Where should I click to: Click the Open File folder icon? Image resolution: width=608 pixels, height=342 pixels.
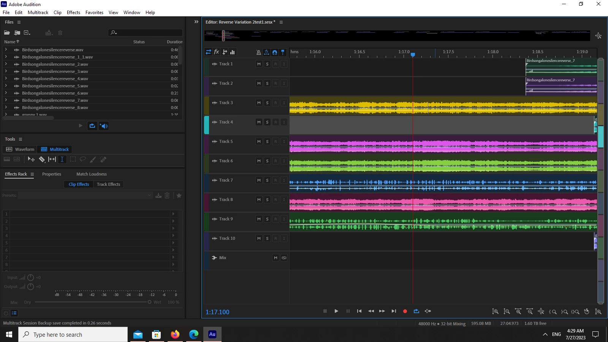(x=7, y=33)
